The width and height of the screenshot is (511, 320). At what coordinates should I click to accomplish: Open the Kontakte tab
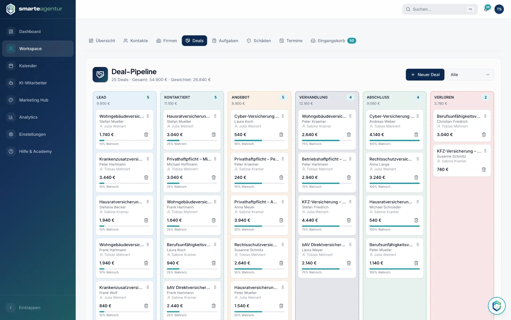point(136,41)
